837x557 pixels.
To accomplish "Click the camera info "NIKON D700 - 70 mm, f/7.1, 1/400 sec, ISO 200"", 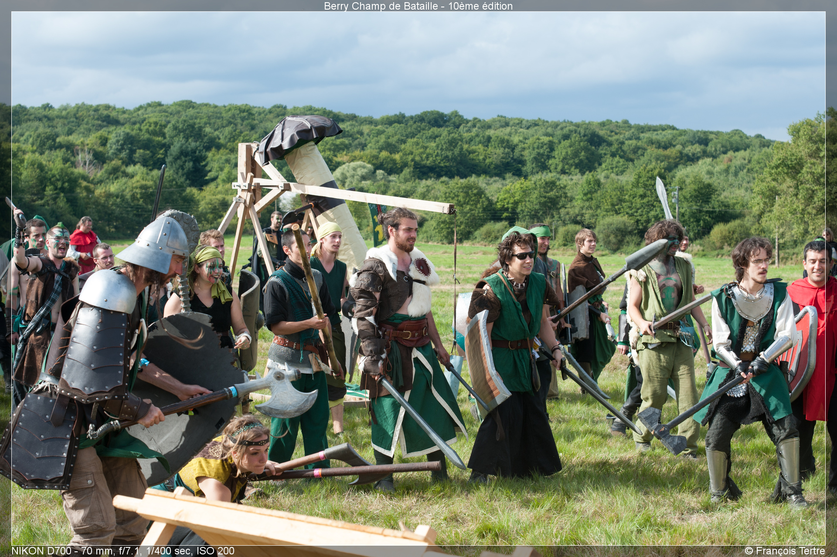I will pyautogui.click(x=123, y=551).
